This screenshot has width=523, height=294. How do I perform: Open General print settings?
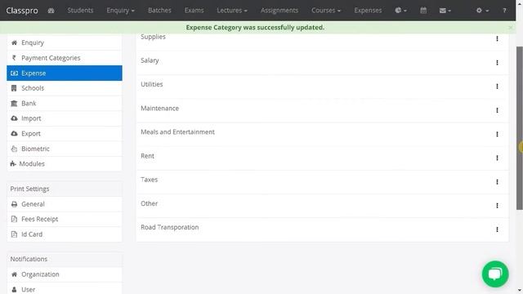coord(65,204)
